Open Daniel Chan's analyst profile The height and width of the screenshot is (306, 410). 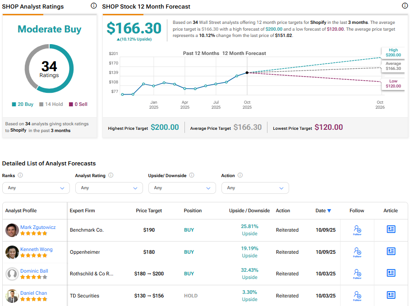[33, 293]
